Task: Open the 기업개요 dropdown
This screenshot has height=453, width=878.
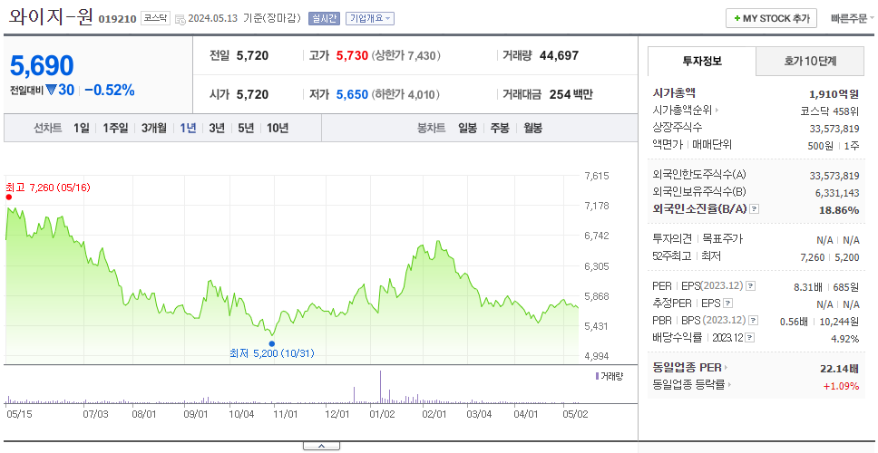Action: pyautogui.click(x=369, y=18)
